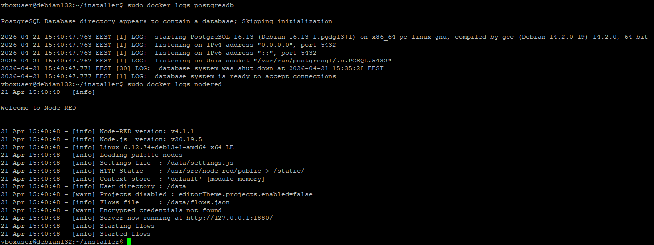The image size is (654, 245).
Task: Click the "Loading palette nodes" log entry
Action: point(141,155)
